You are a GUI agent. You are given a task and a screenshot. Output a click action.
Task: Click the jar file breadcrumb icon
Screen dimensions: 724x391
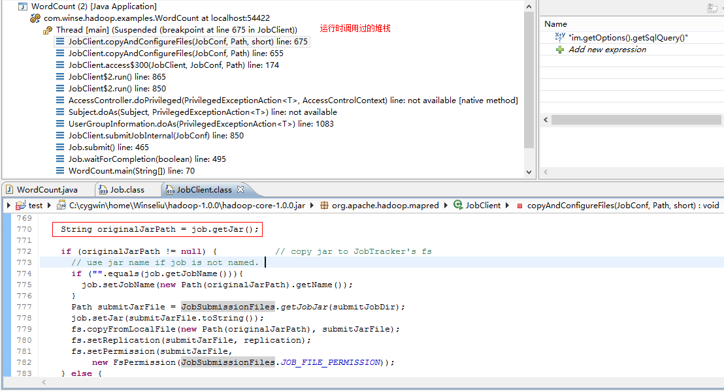(x=61, y=206)
